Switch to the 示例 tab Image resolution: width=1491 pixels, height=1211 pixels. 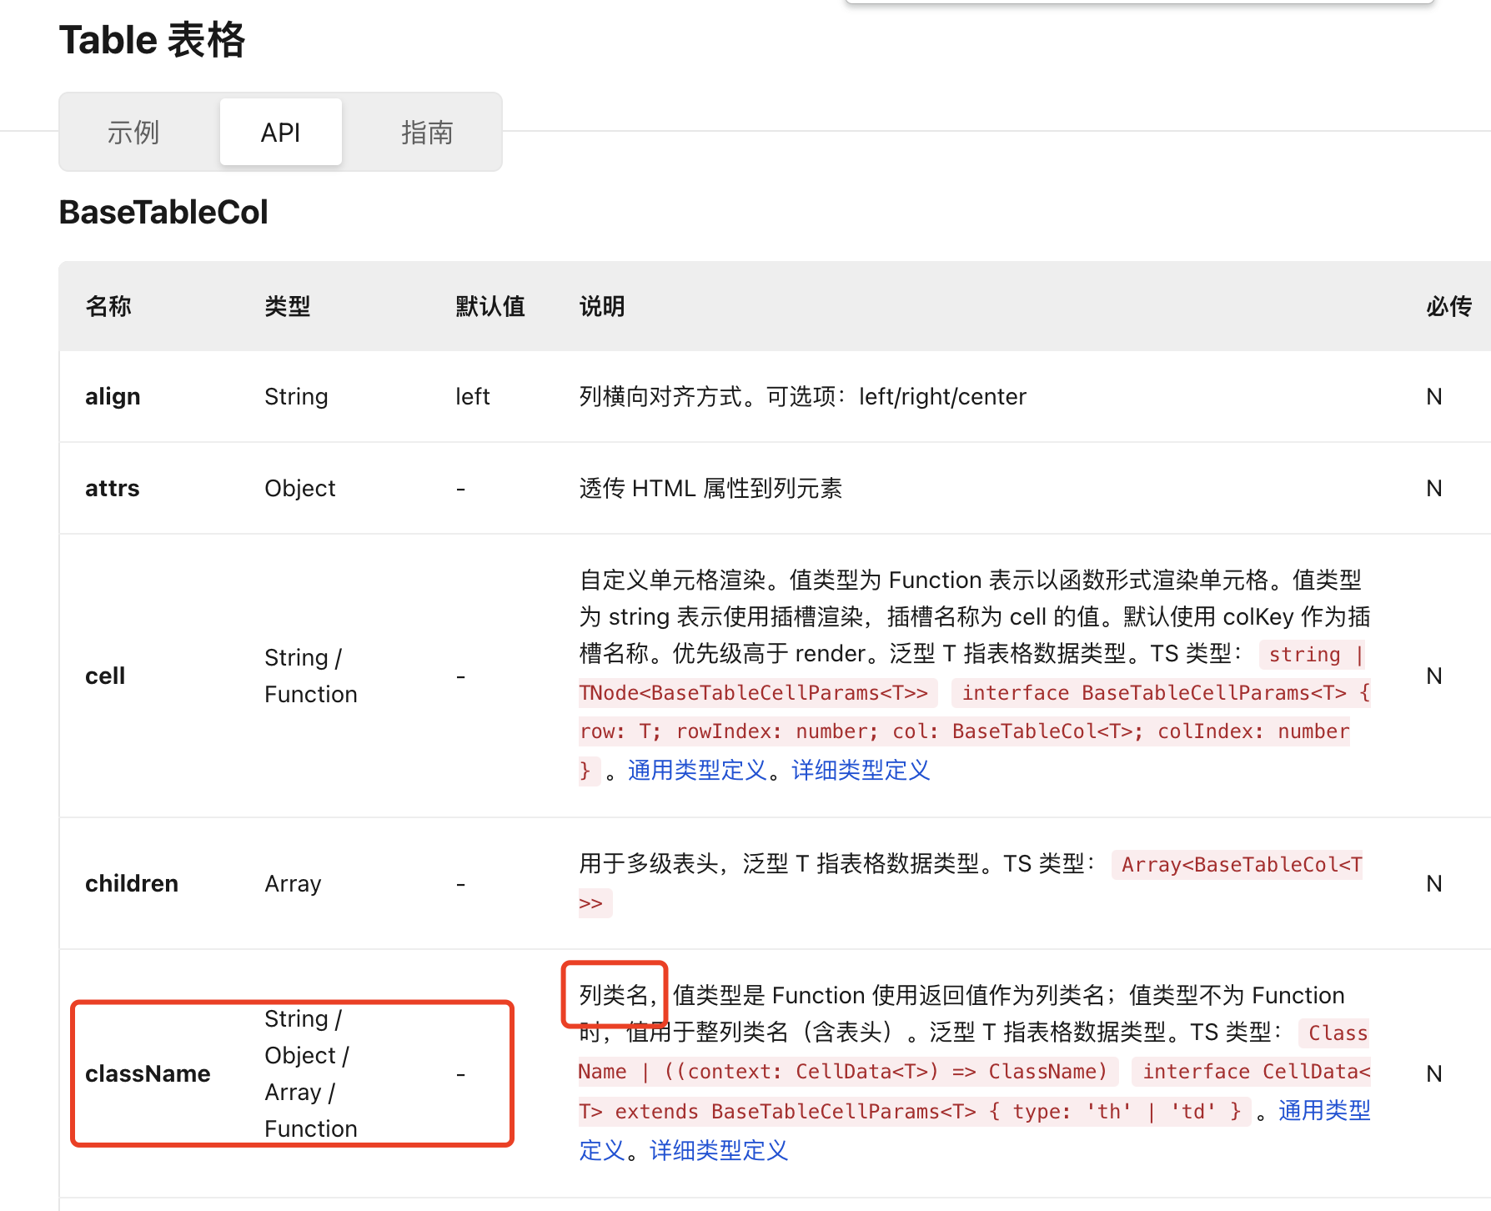133,132
